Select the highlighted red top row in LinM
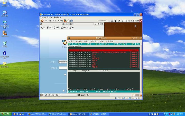Viewport: 185px width, 116px height. (103, 50)
